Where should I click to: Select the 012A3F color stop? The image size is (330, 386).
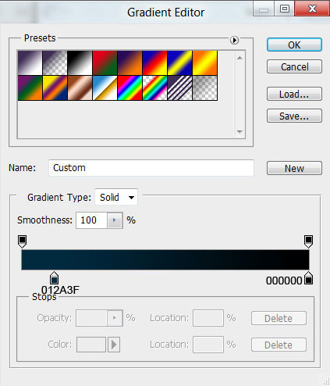pos(54,278)
